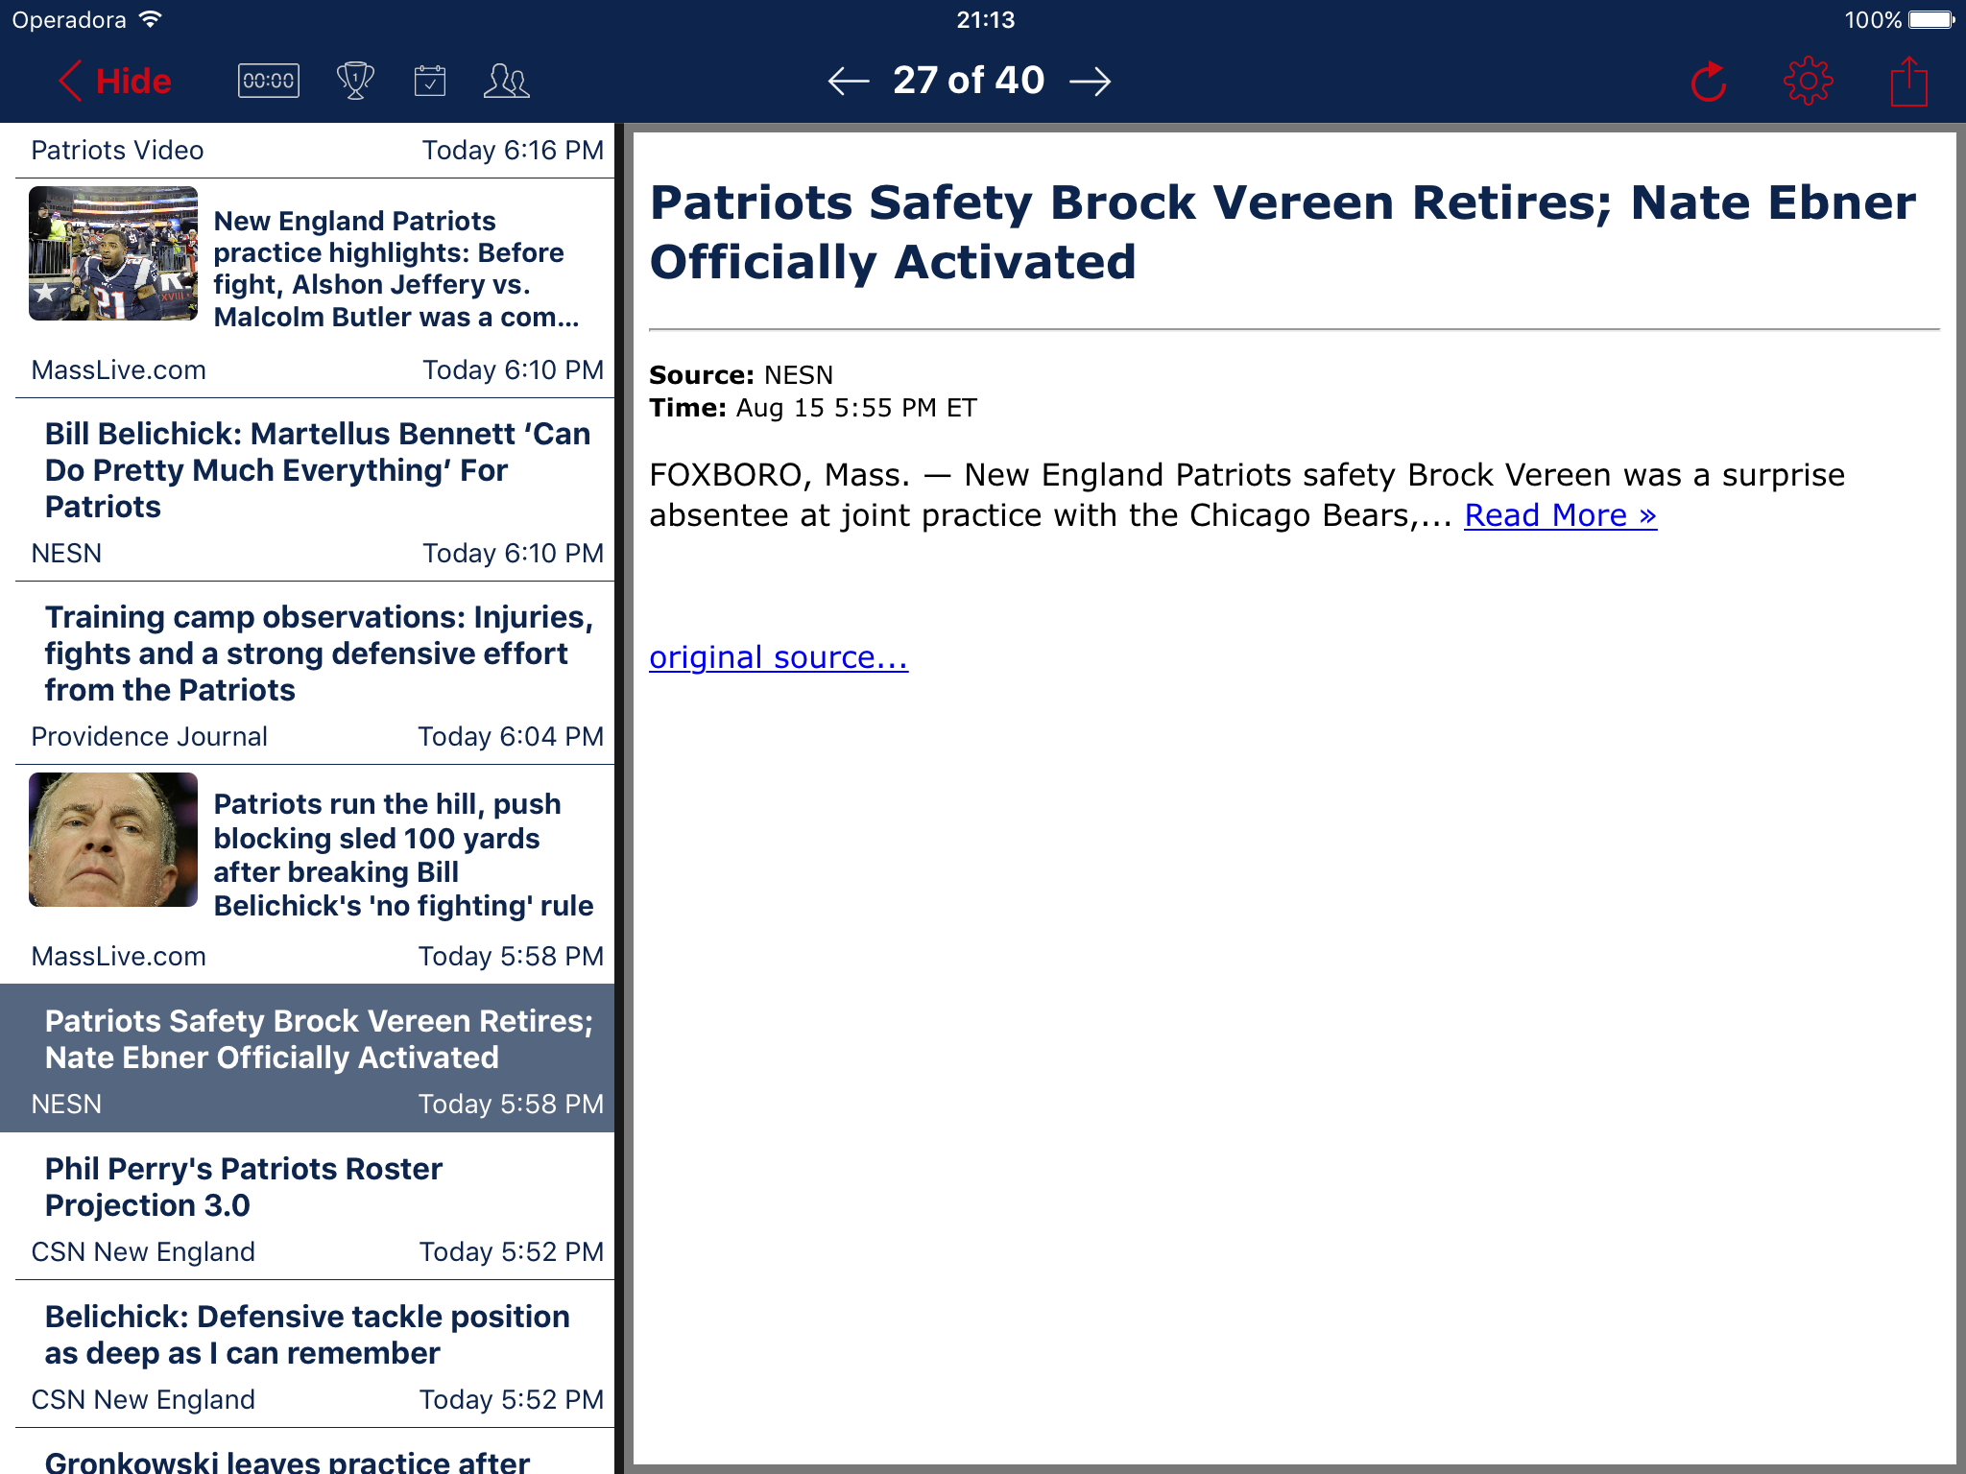Go to next article arrow

pyautogui.click(x=1091, y=82)
